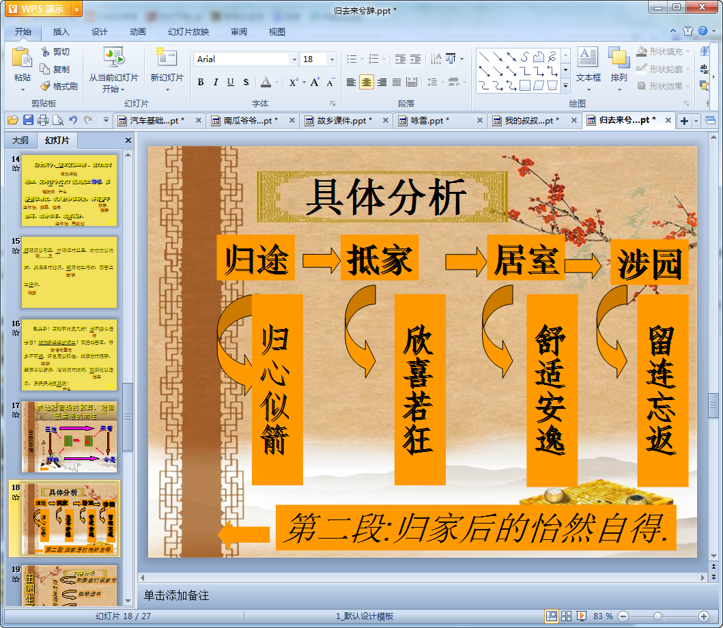Open the Slide Show (幻灯片放映) ribbon tab
The width and height of the screenshot is (723, 628).
tap(188, 31)
